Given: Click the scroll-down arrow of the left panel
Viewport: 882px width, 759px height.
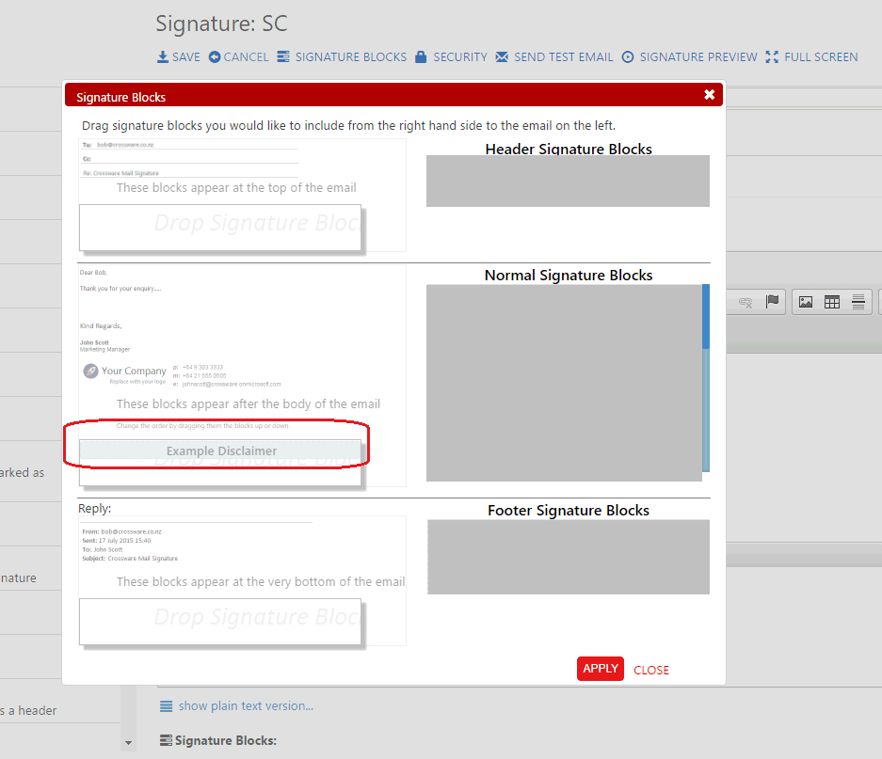Looking at the screenshot, I should pos(128,743).
